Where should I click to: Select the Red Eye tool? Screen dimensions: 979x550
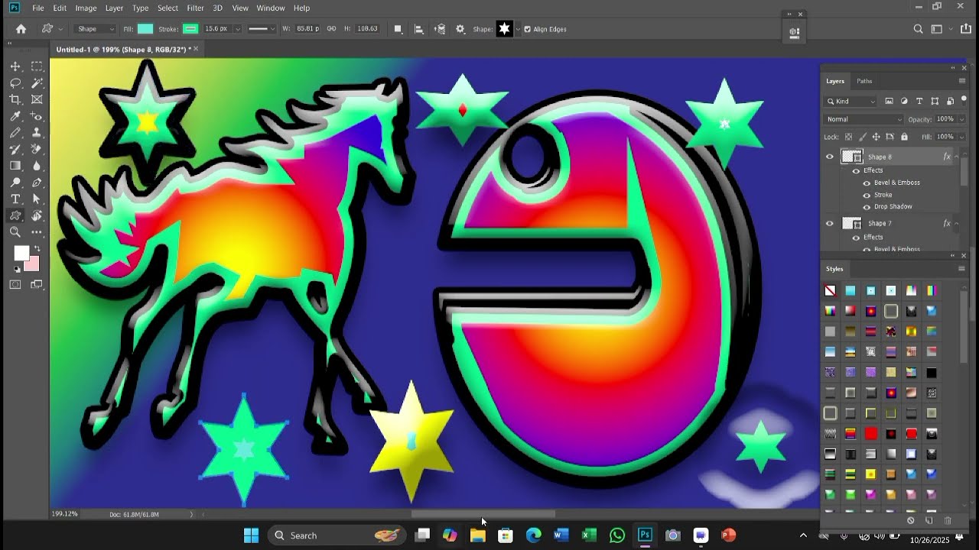coord(37,116)
